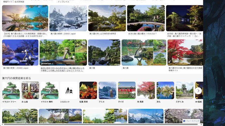Viewport: 225px width, 126px height.
Task: Click the horizontal scrollbar at the bottom
Action: click(x=101, y=124)
